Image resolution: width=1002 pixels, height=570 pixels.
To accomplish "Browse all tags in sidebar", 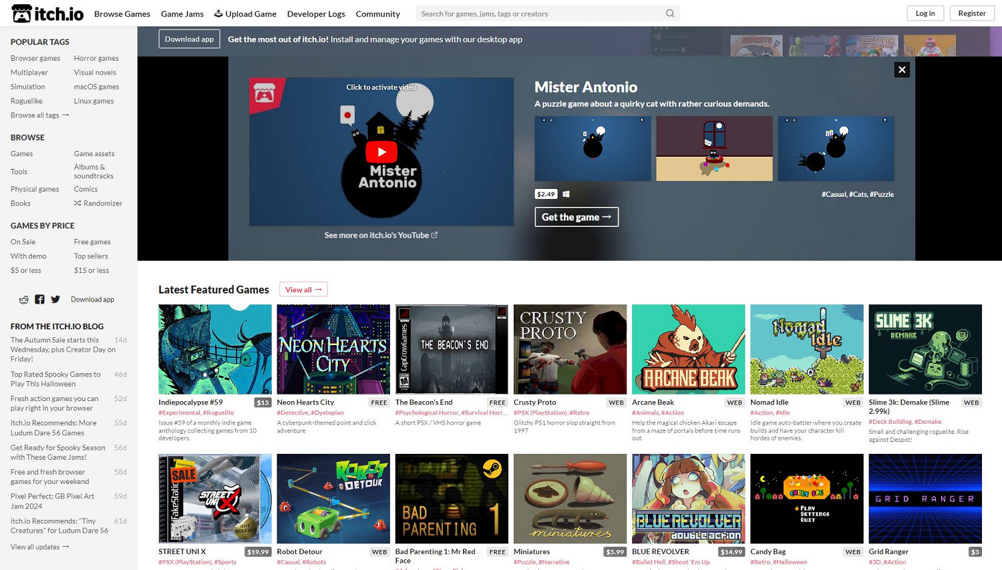I will point(39,115).
